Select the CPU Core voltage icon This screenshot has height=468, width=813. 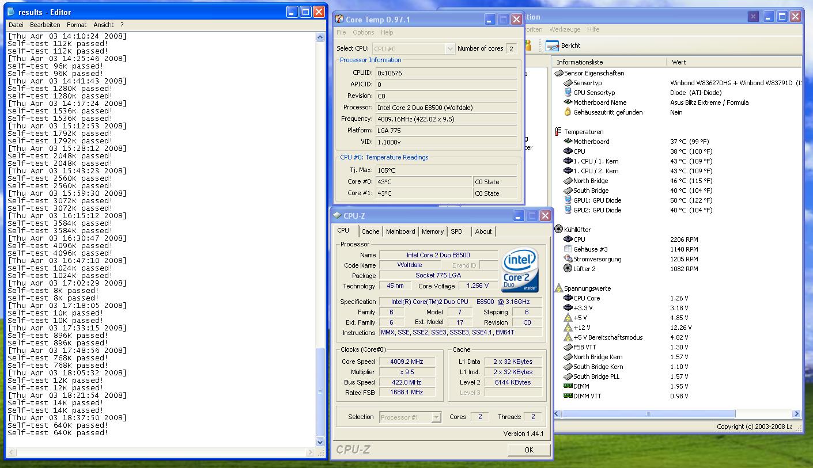(568, 298)
